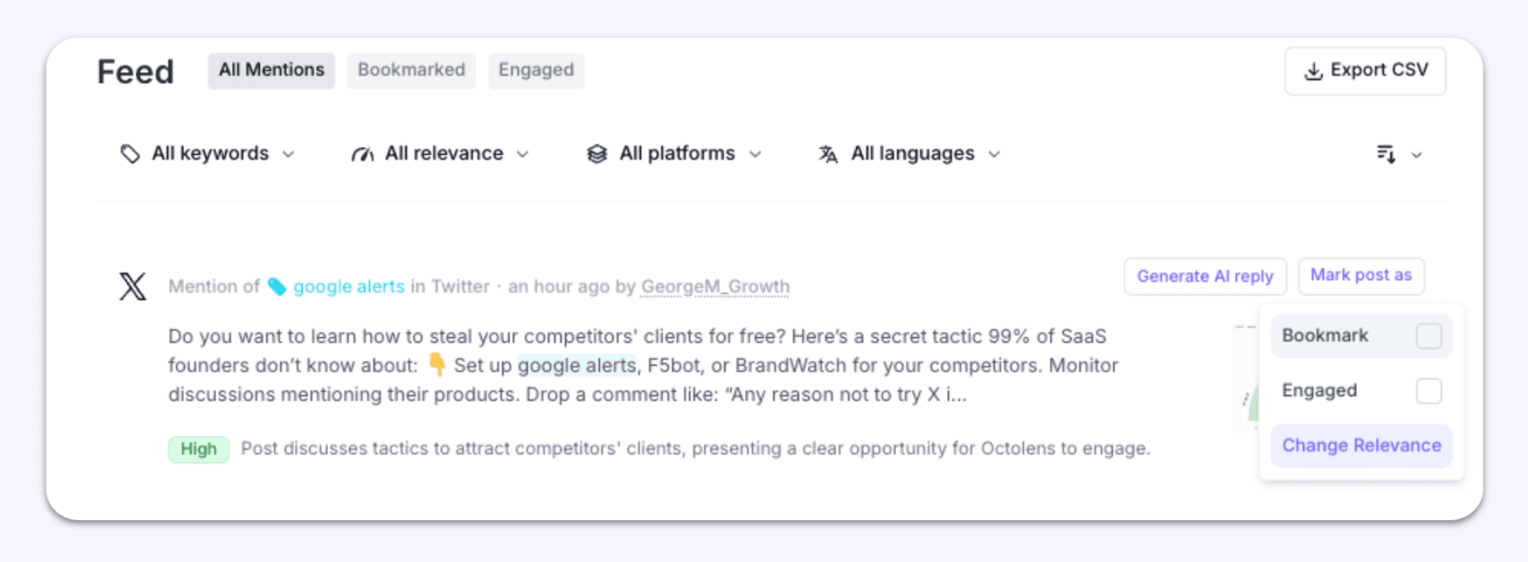Click the sort order icon at top right
Image resolution: width=1528 pixels, height=562 pixels.
[1386, 154]
